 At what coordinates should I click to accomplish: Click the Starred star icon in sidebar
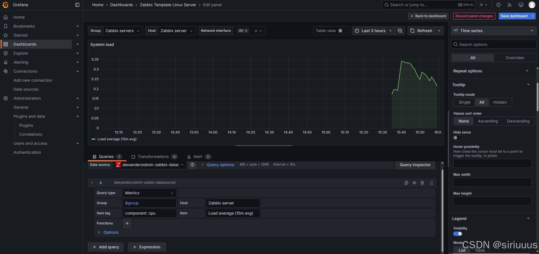(x=6, y=35)
